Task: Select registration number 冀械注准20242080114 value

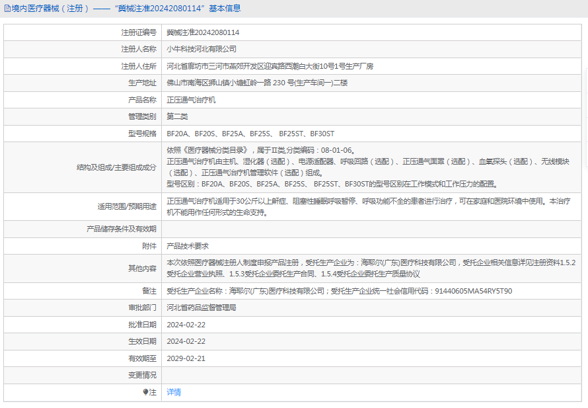Action: pyautogui.click(x=203, y=32)
